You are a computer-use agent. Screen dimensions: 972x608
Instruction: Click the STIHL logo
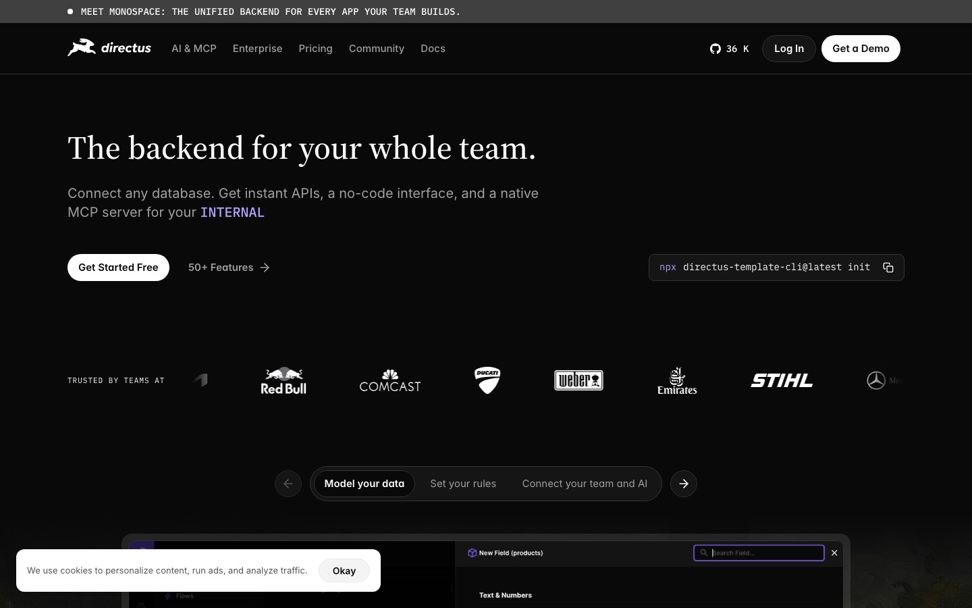pos(782,380)
